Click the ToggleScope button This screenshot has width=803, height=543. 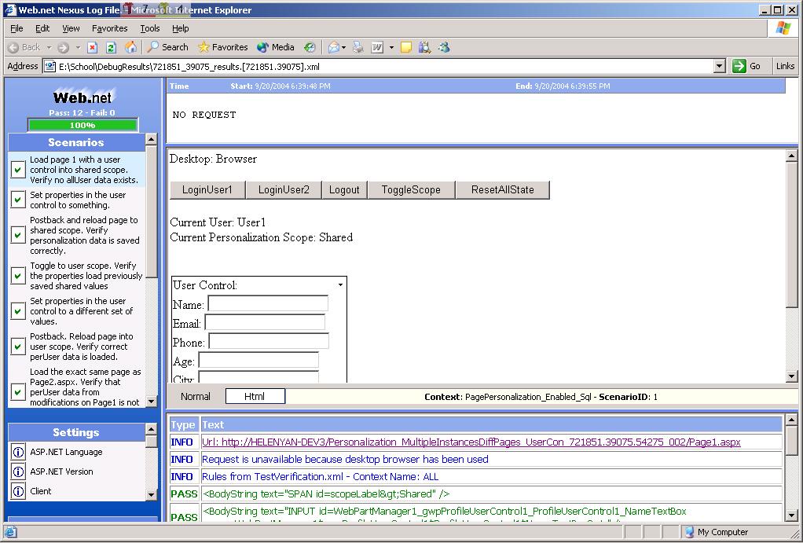tap(411, 190)
